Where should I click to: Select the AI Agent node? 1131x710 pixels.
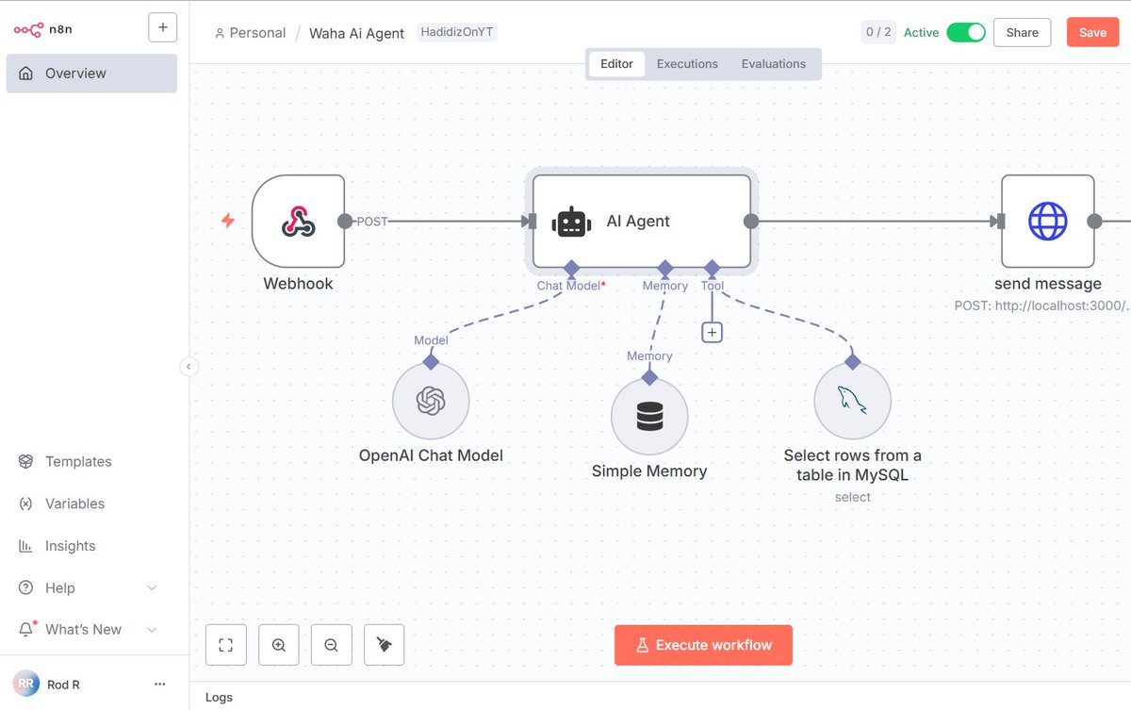pos(642,222)
